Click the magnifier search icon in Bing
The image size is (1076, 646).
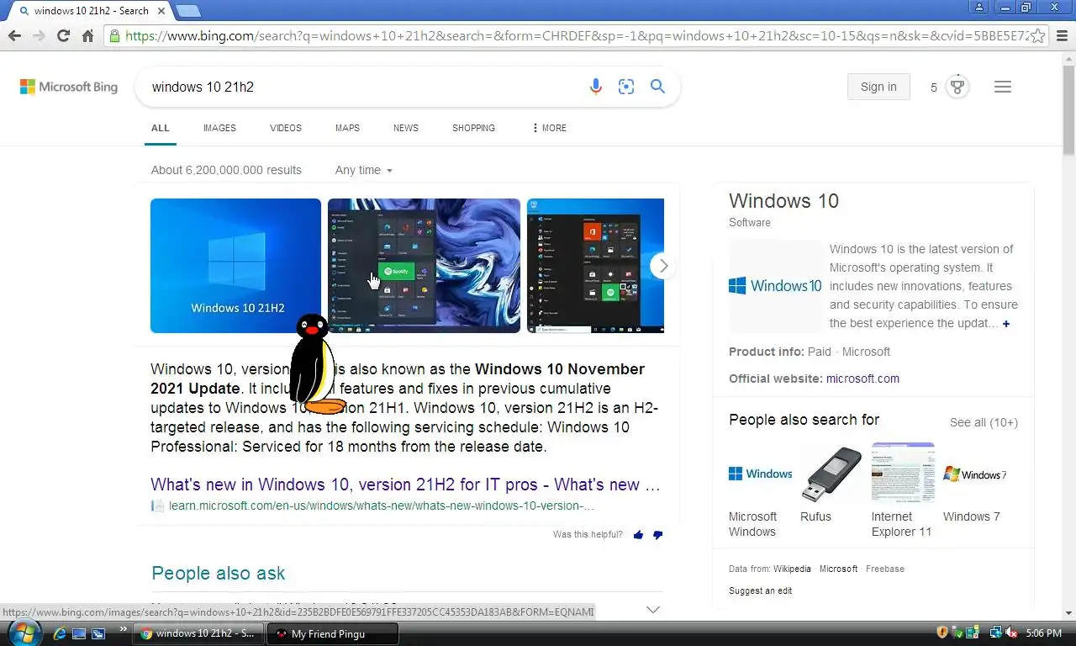[657, 87]
